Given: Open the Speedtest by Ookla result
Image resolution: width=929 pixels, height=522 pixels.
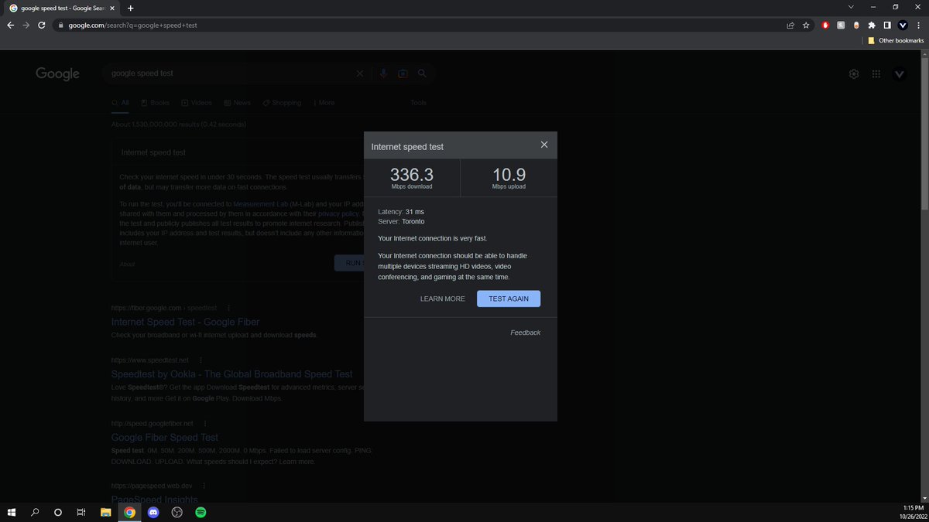Looking at the screenshot, I should [231, 374].
